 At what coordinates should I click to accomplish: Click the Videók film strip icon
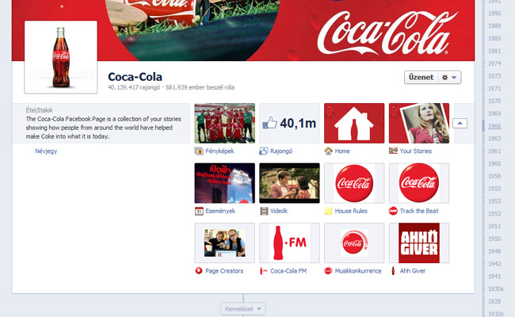[264, 211]
